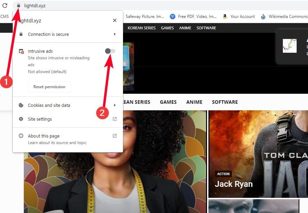Expand Cookies and site data arrow
The image size is (308, 213).
coord(115,105)
